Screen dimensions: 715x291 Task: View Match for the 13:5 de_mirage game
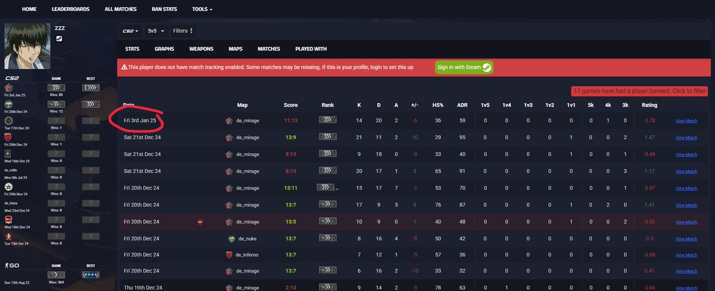[686, 221]
